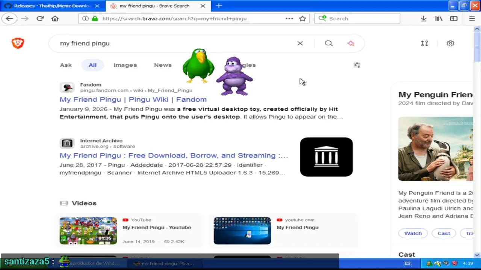Open the 01:35 video thumbnail
481x270 pixels.
[88, 231]
